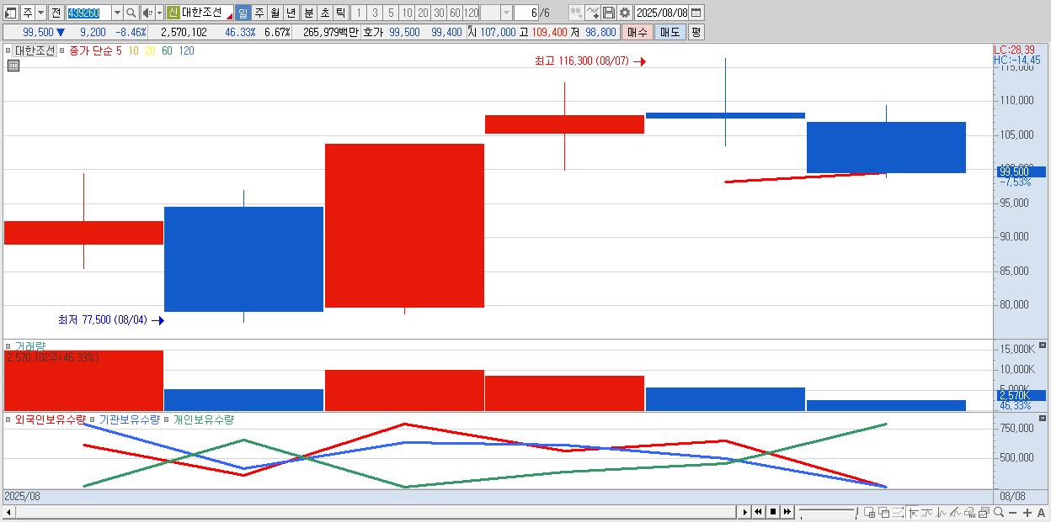Select the 월 monthly period button
The width and height of the screenshot is (1051, 522).
pyautogui.click(x=275, y=13)
